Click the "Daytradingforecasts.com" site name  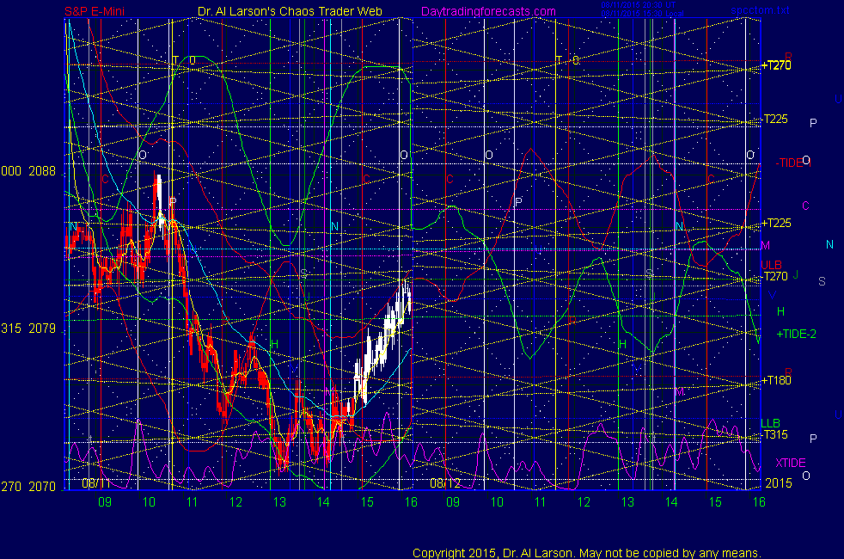point(488,11)
